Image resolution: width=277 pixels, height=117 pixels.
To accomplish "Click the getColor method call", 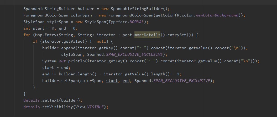I will point(165,15).
